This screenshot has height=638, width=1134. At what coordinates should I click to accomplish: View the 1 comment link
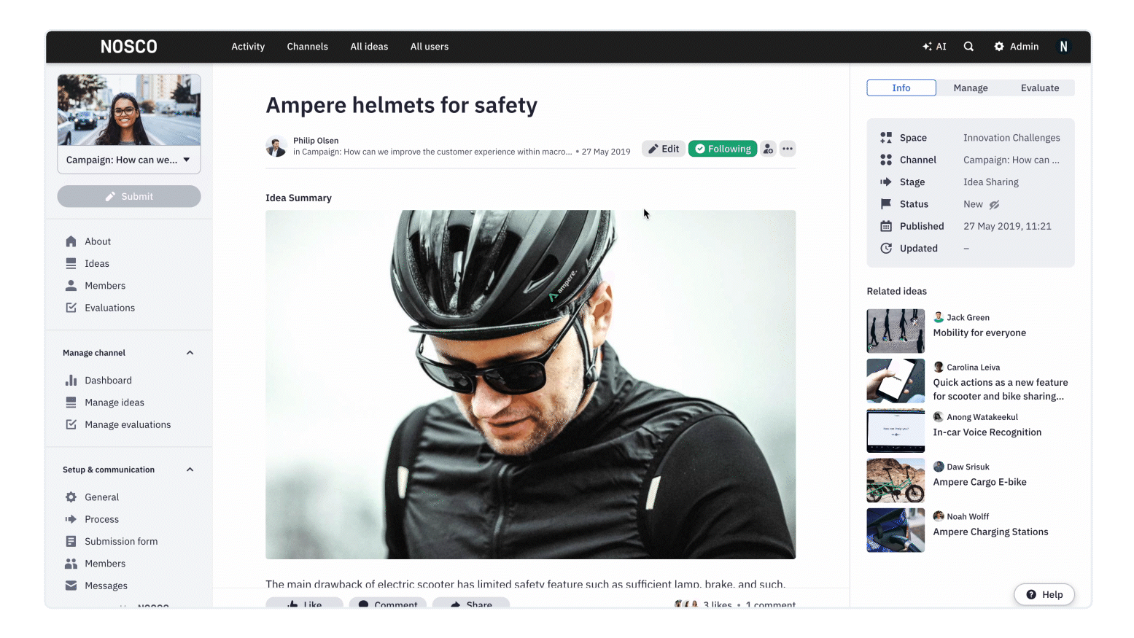pyautogui.click(x=771, y=604)
